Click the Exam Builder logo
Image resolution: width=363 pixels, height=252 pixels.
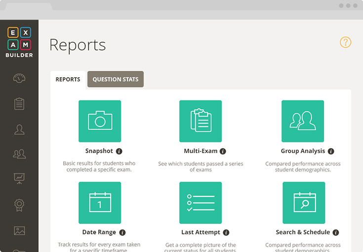(x=19, y=42)
